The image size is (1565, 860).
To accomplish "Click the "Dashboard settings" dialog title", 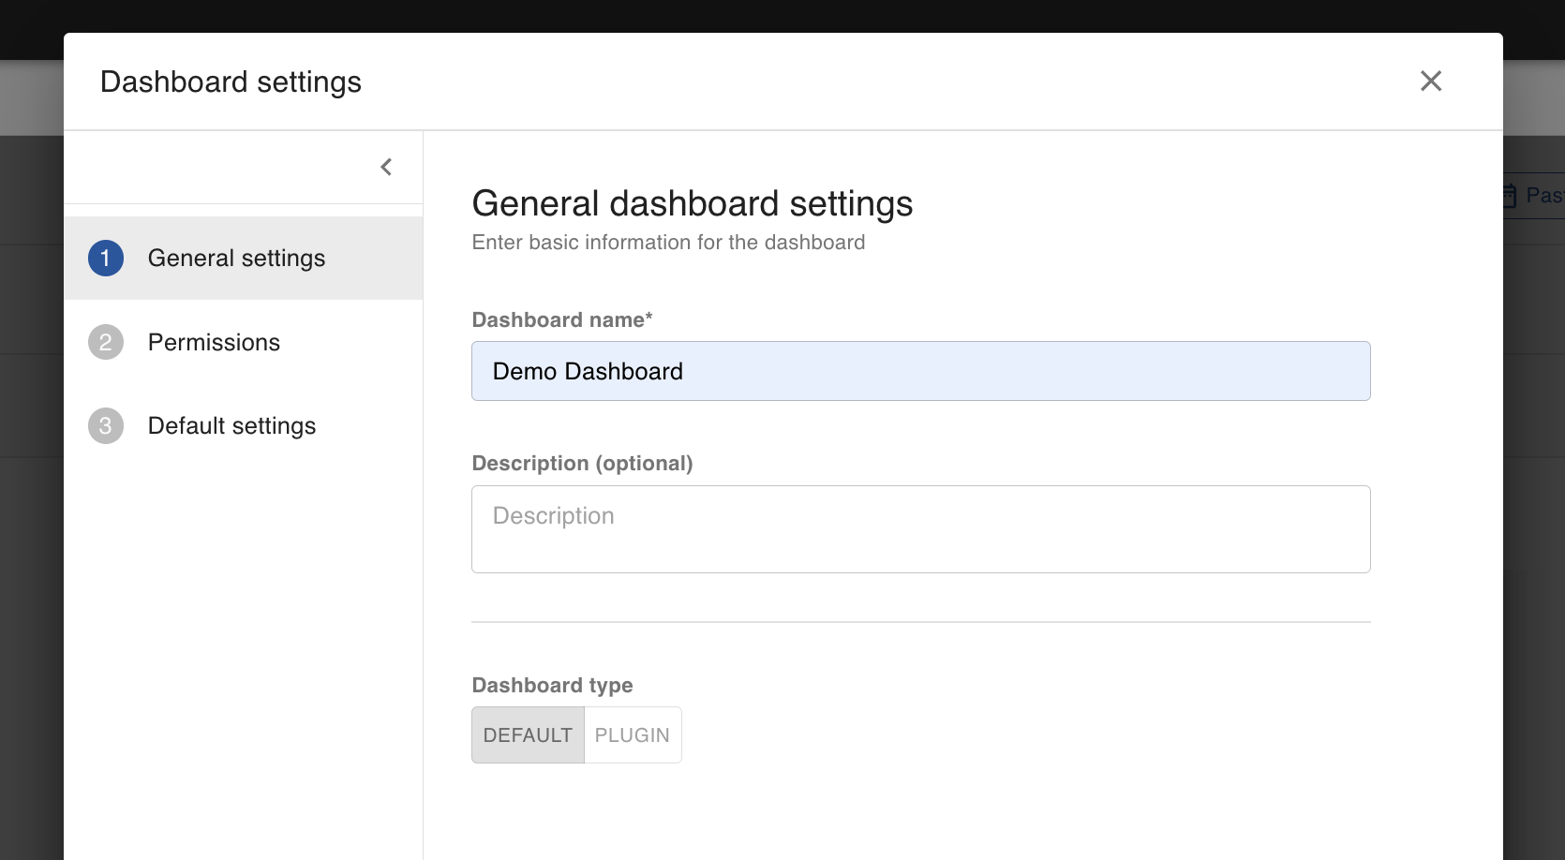I will pyautogui.click(x=231, y=82).
